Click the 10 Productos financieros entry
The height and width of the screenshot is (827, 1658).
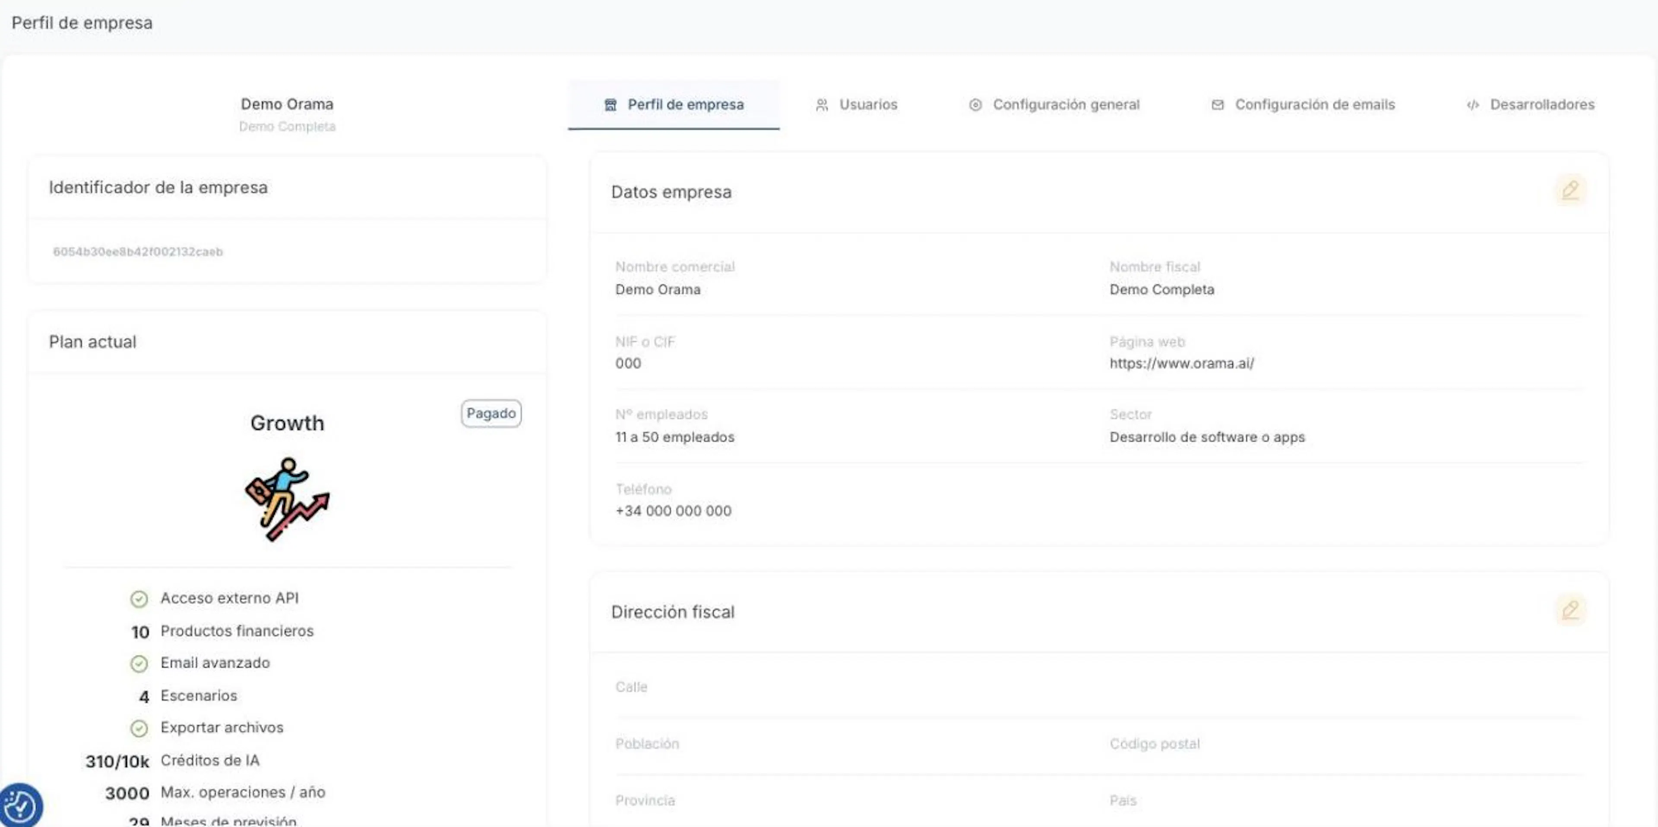pyautogui.click(x=222, y=632)
